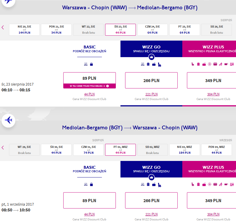Image resolution: width=236 pixels, height=223 pixels.
Task: Click the sit-together people icon under return WIZZ PLUS
Action: click(x=232, y=184)
